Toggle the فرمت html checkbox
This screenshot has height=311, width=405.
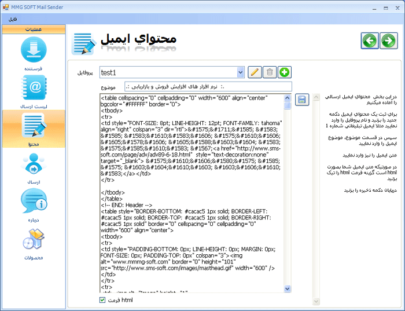[102, 300]
